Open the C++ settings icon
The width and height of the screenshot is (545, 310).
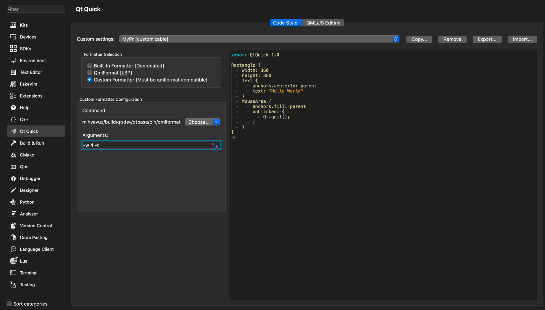point(13,119)
